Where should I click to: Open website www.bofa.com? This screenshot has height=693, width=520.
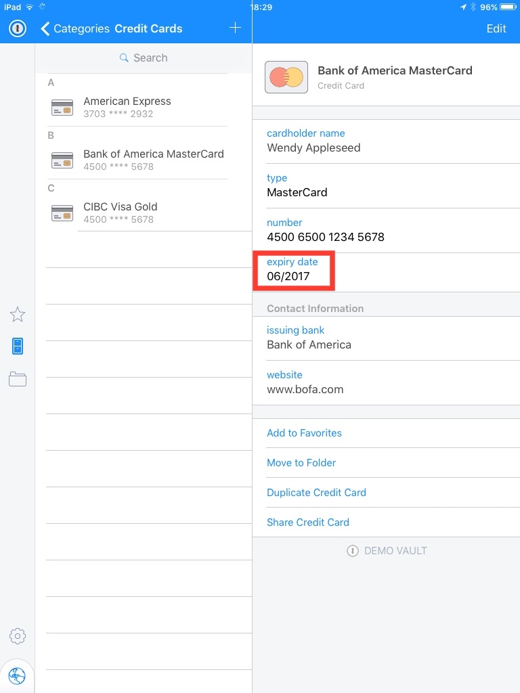pos(305,389)
